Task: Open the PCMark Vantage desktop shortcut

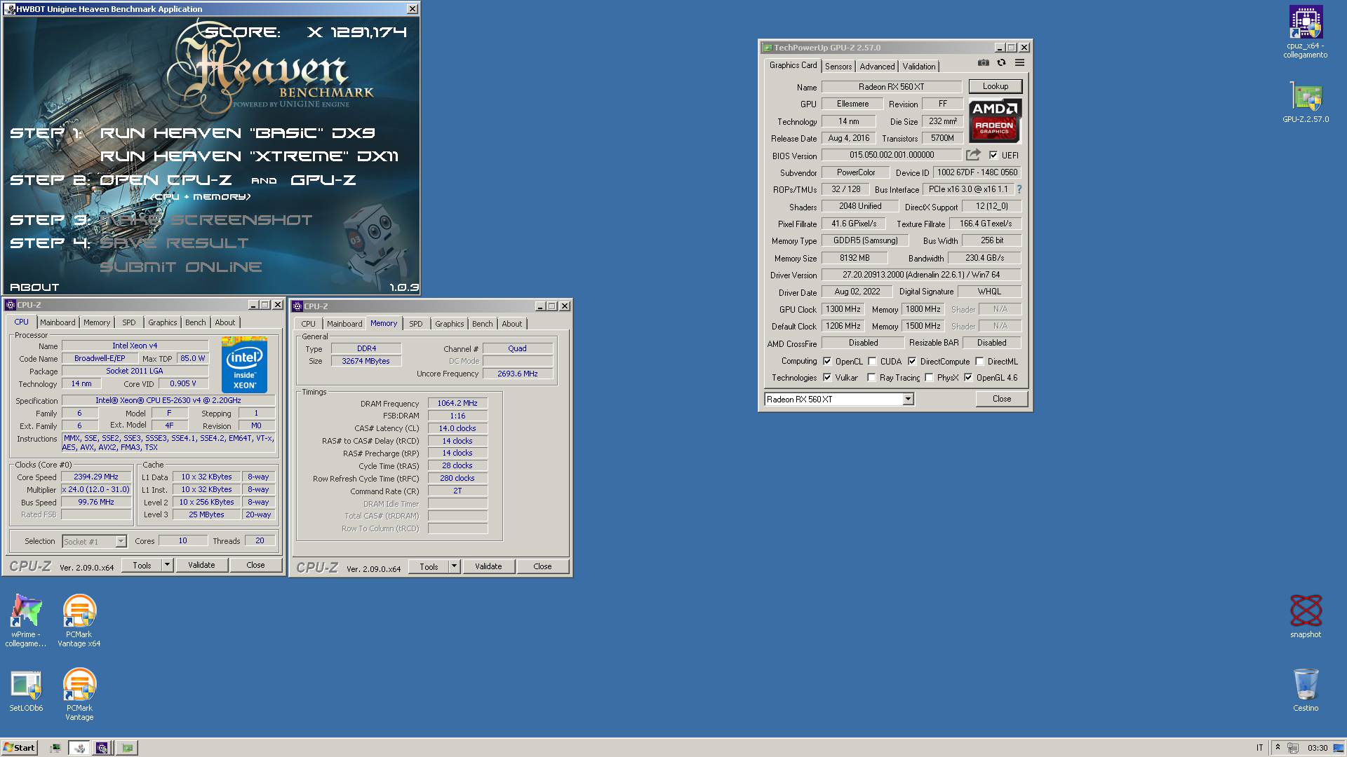Action: 79,694
